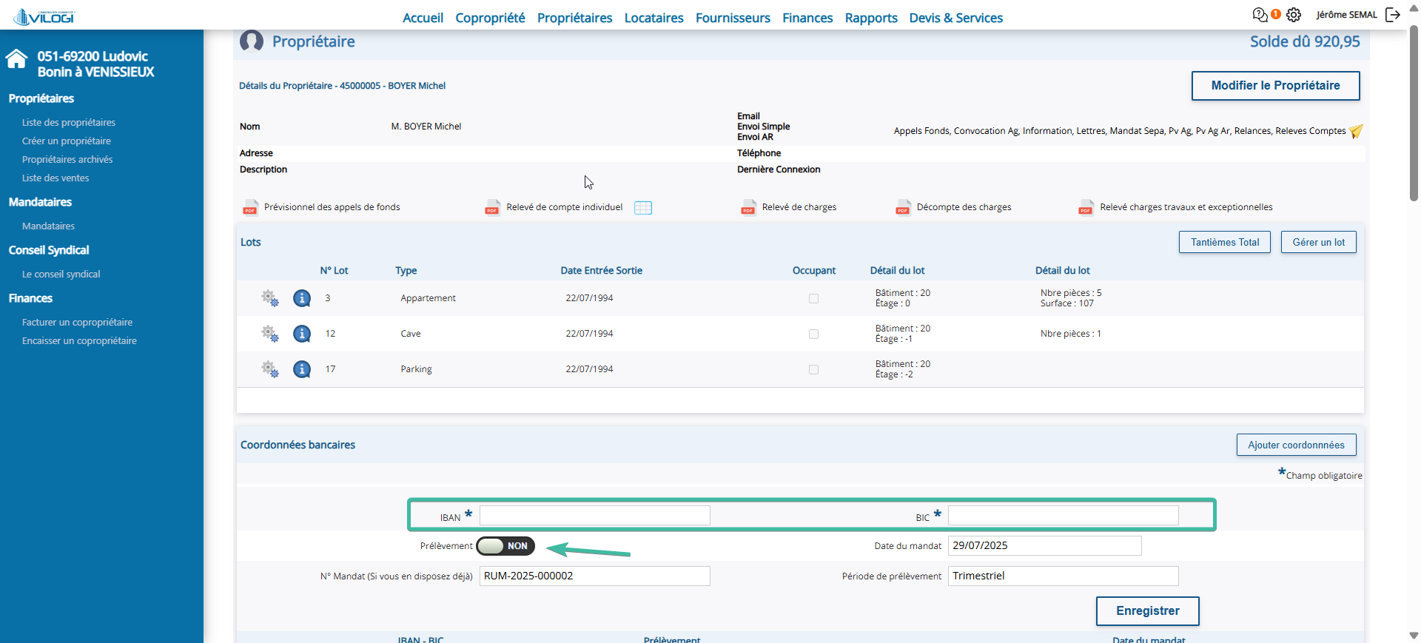
Task: Click the BIC input field
Action: click(x=1063, y=515)
